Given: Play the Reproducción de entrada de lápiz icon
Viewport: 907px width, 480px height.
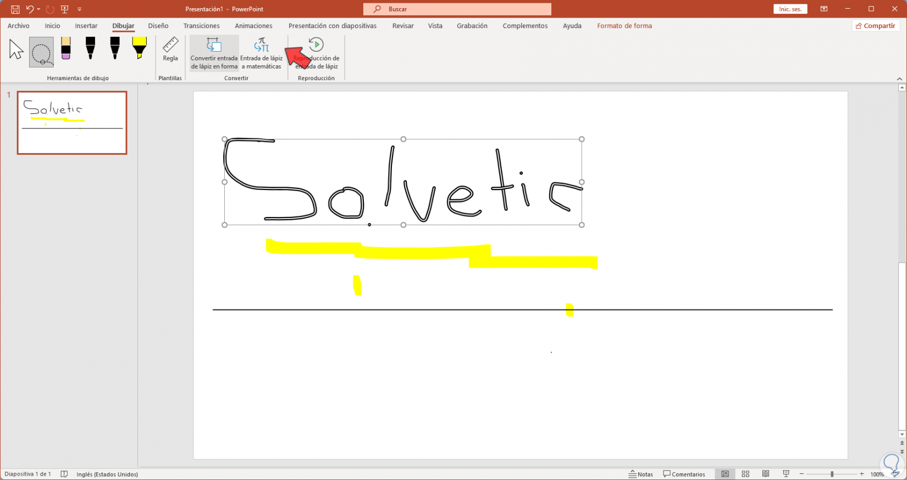Looking at the screenshot, I should tap(316, 44).
